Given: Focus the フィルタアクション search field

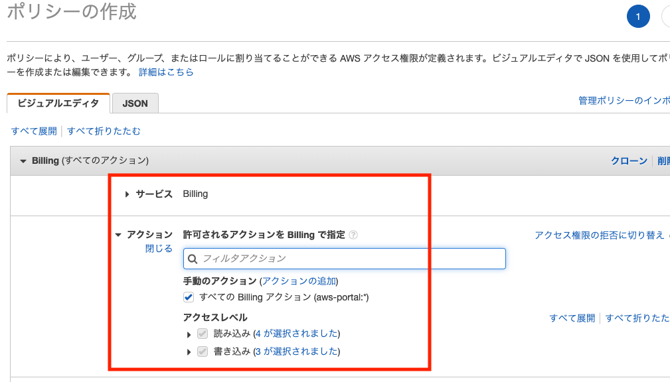Looking at the screenshot, I should (x=345, y=259).
